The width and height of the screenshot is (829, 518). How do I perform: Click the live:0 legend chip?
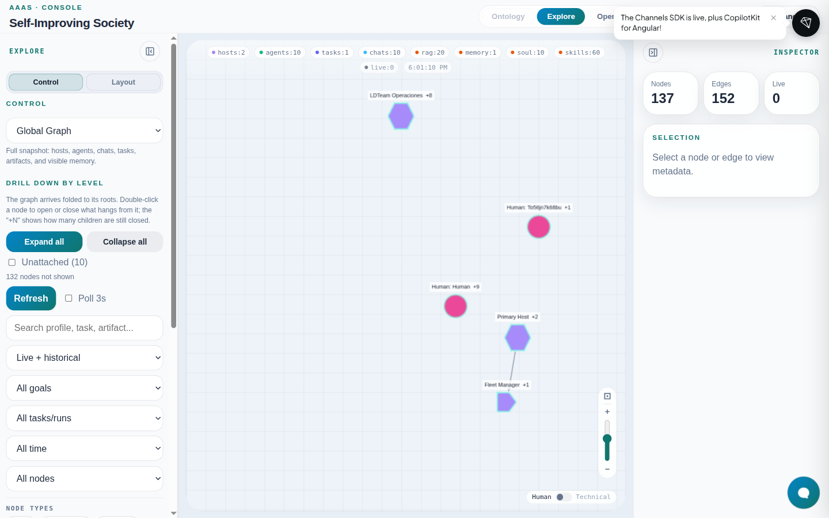[x=379, y=67]
